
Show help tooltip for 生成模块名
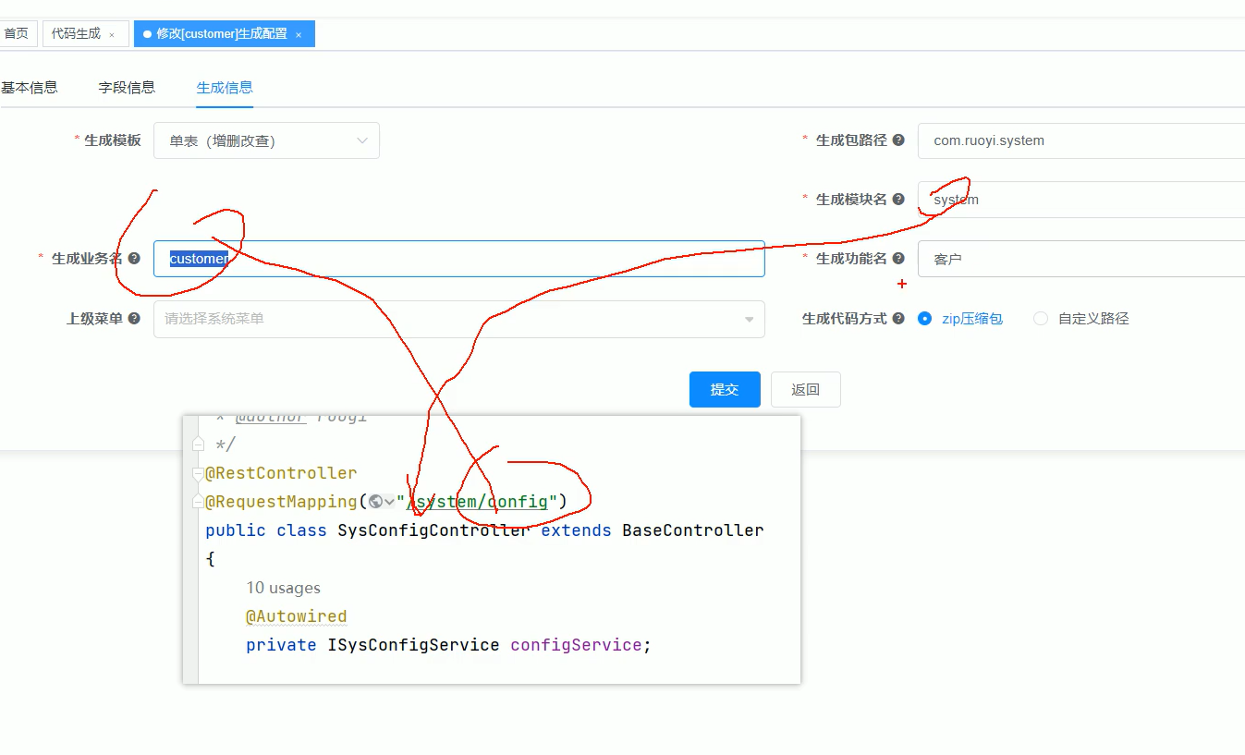898,200
